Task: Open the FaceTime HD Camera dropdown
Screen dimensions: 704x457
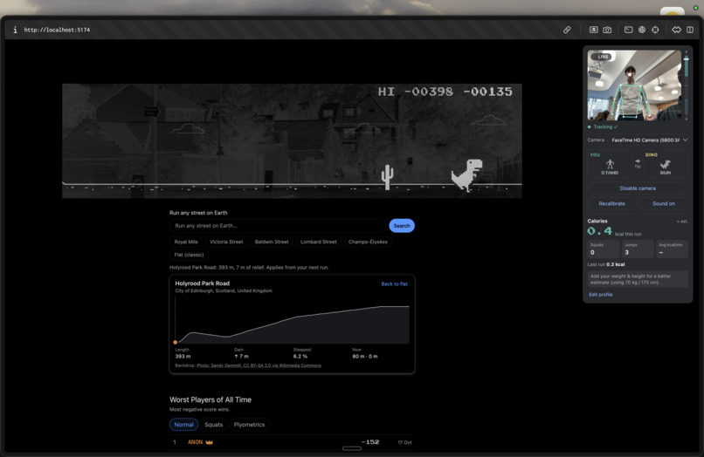Action: pos(649,140)
